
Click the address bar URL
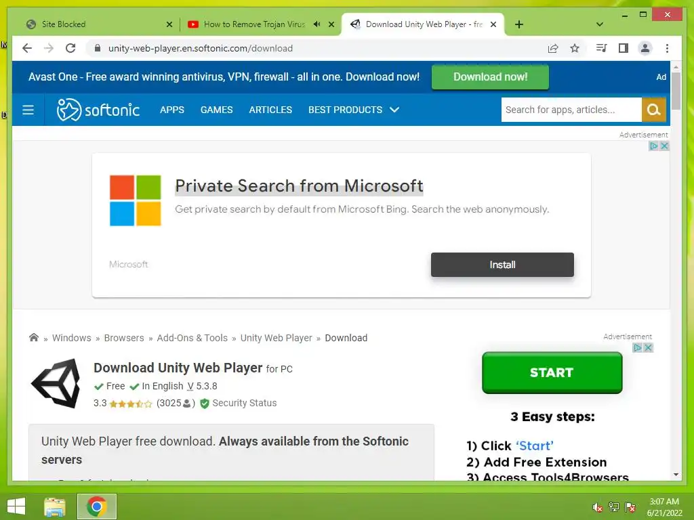[201, 48]
